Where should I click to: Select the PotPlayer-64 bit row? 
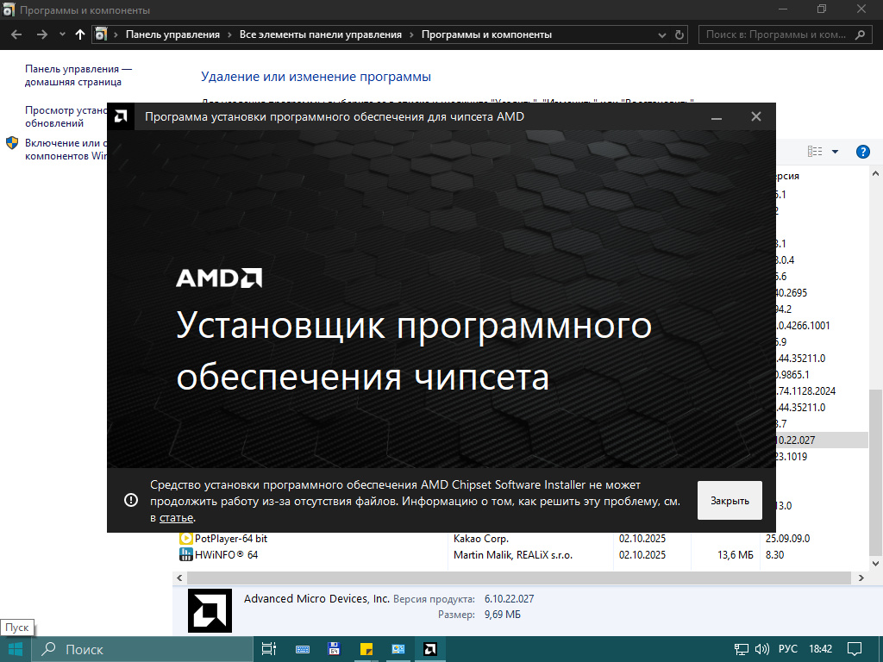[520, 538]
